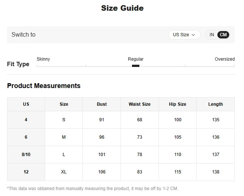Click the Bust column header
Viewport: 244px width, 196px height.
(102, 104)
